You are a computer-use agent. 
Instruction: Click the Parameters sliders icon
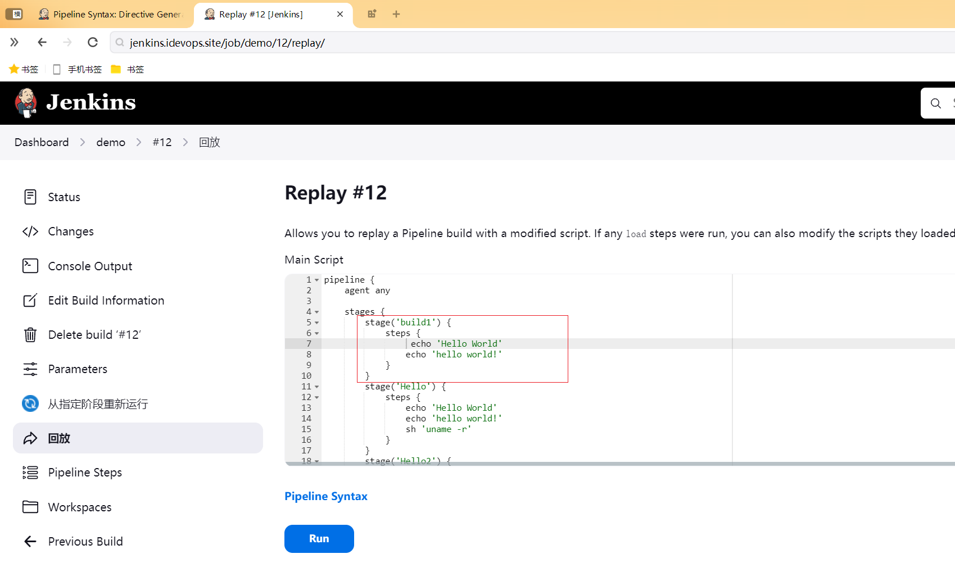(30, 369)
